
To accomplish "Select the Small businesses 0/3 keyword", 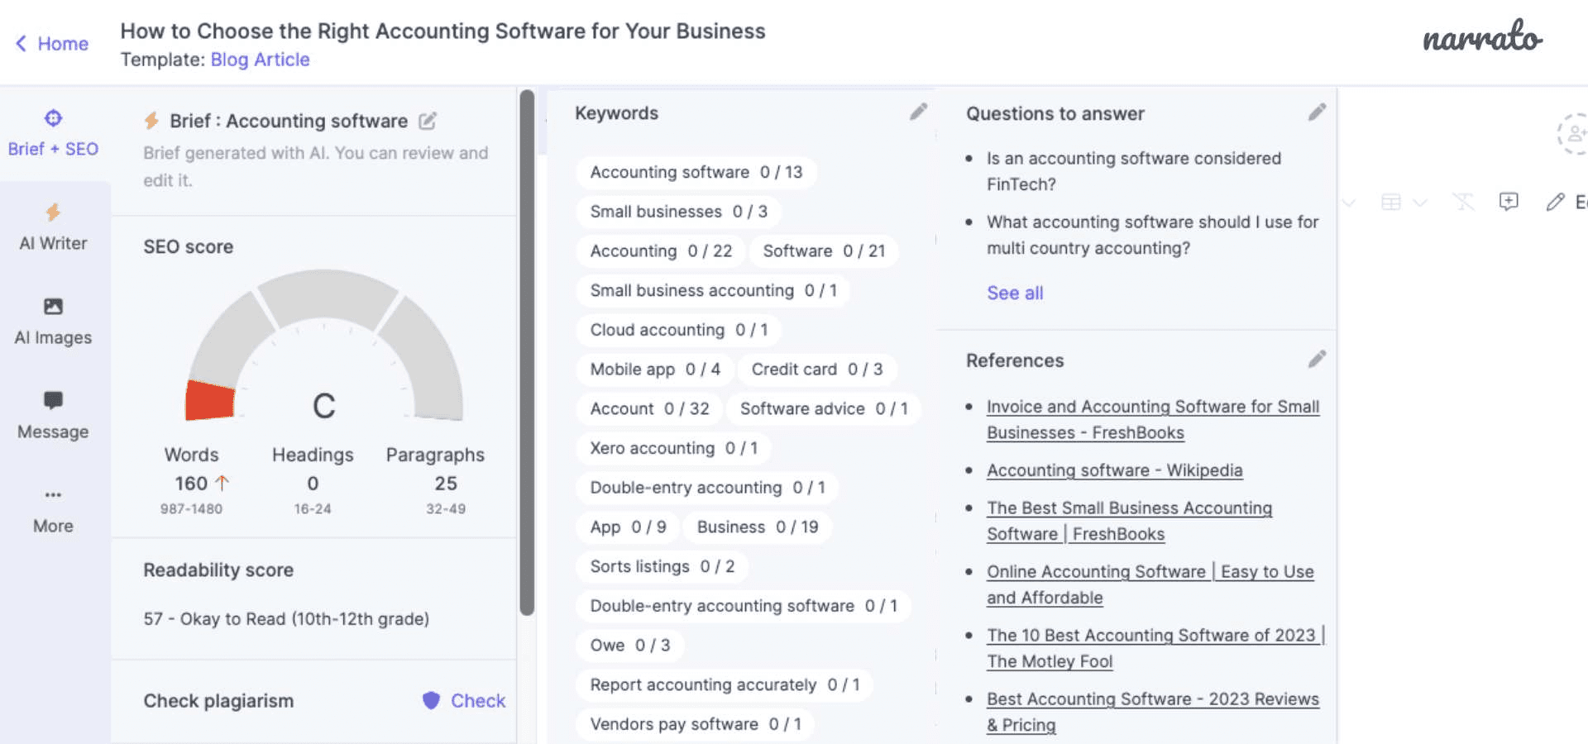I will pos(679,212).
